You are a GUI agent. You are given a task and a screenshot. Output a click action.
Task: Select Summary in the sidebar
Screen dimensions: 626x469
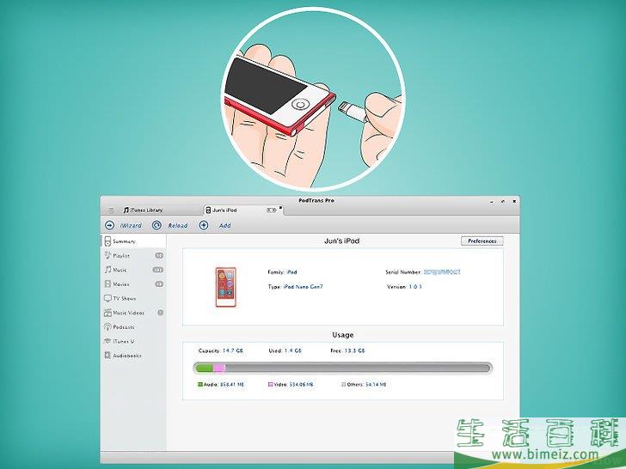click(x=133, y=241)
